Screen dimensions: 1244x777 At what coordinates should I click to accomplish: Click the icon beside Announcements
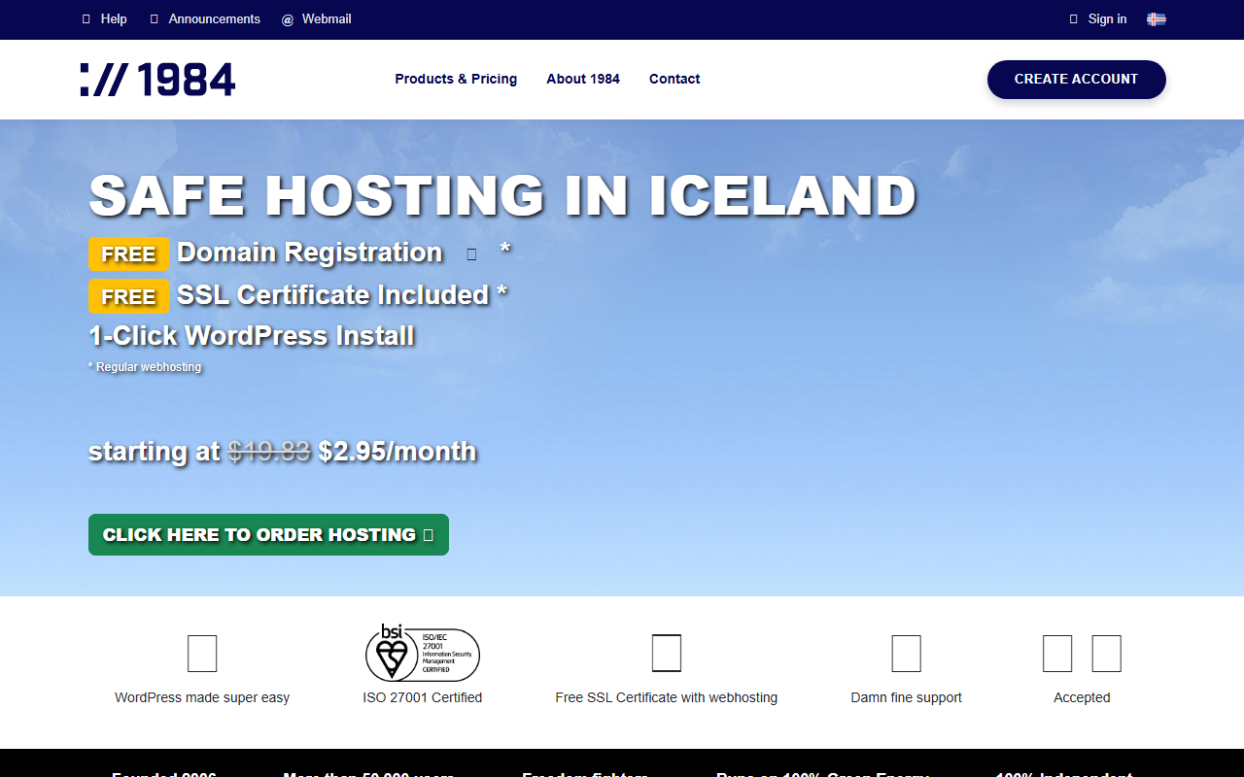[x=154, y=18]
